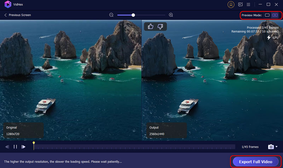Go back to Previous Screen
This screenshot has height=168, width=283.
pyautogui.click(x=17, y=15)
